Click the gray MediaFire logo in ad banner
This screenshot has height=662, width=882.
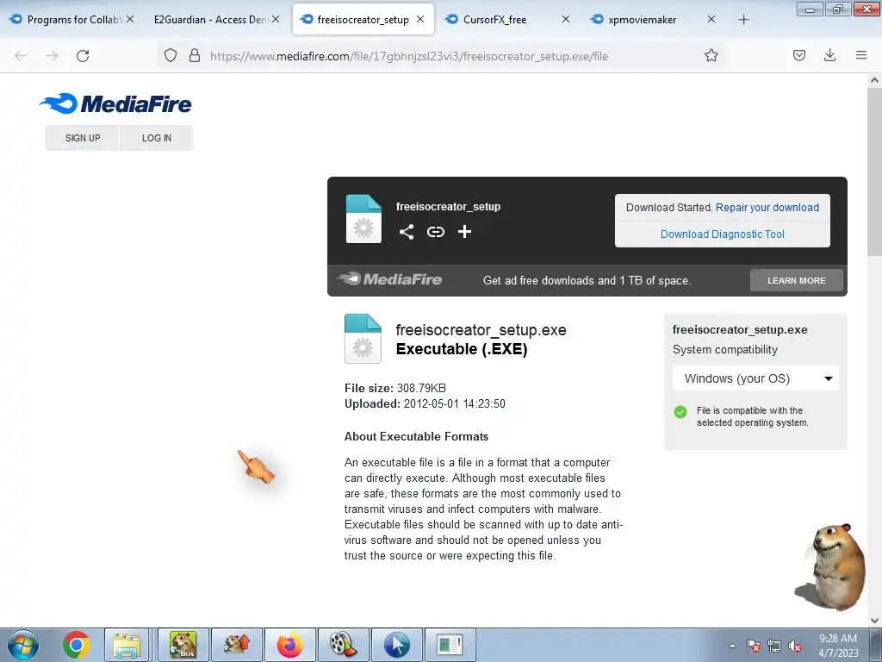click(390, 278)
